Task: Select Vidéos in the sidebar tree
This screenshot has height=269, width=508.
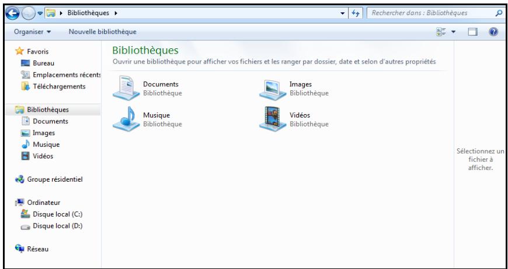Action: 43,156
